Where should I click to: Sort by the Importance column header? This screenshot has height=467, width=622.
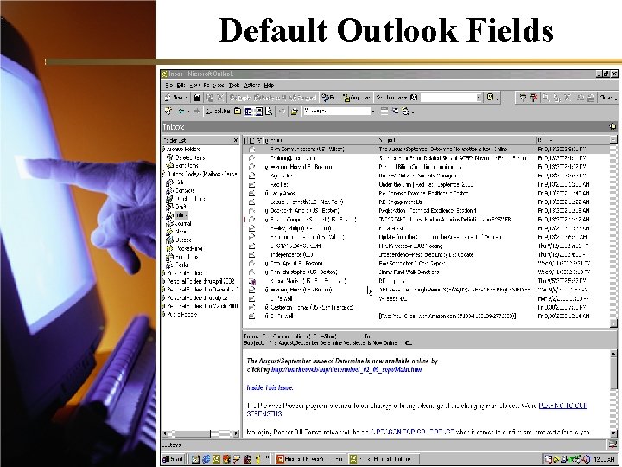[x=245, y=140]
